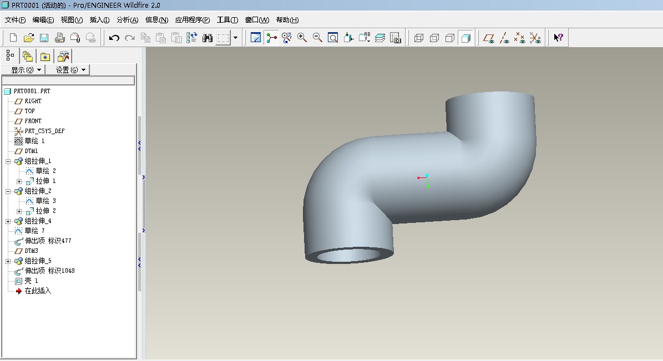Open the 分析(A) menu
This screenshot has width=663, height=361.
(127, 20)
